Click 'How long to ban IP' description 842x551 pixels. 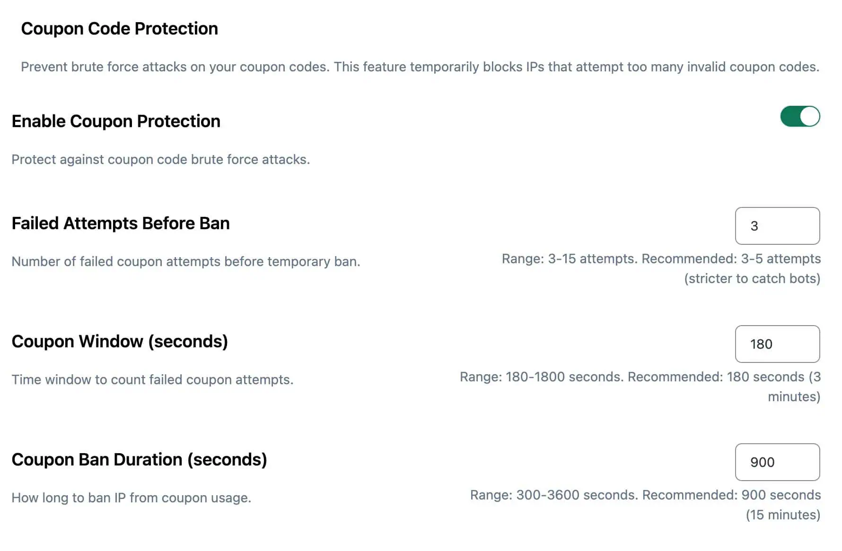point(132,498)
